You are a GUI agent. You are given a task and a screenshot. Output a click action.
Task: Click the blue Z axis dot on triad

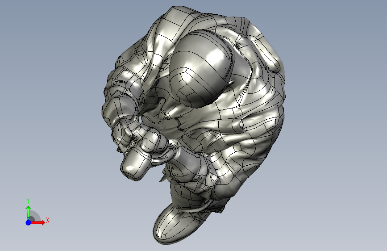[28, 222]
